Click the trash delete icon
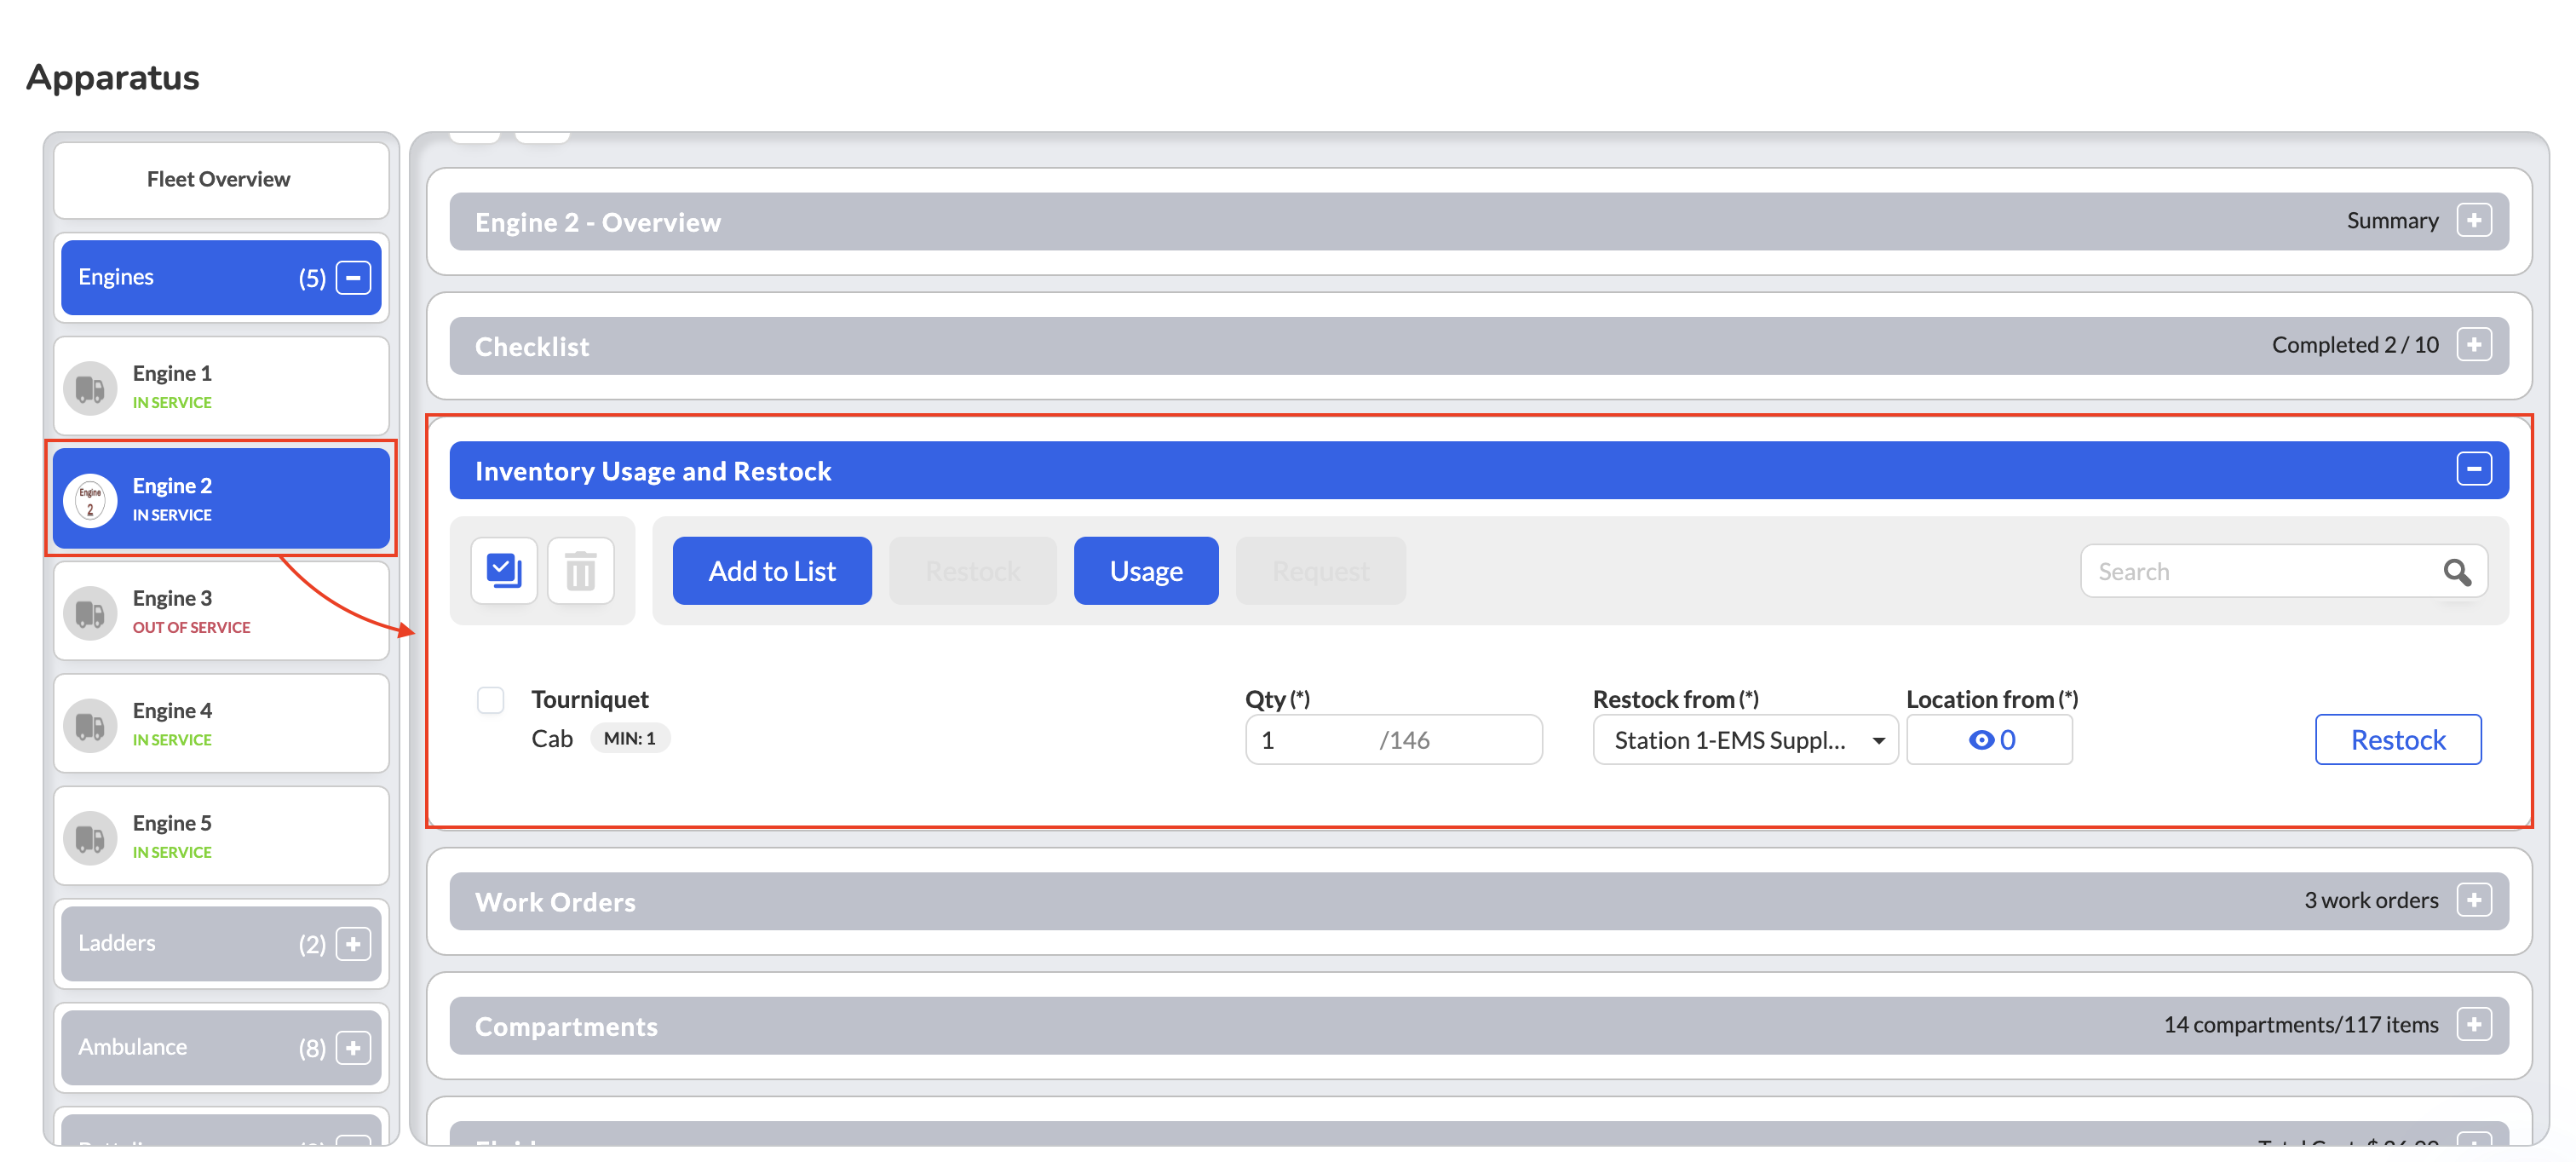Image resolution: width=2576 pixels, height=1162 pixels. 581,571
